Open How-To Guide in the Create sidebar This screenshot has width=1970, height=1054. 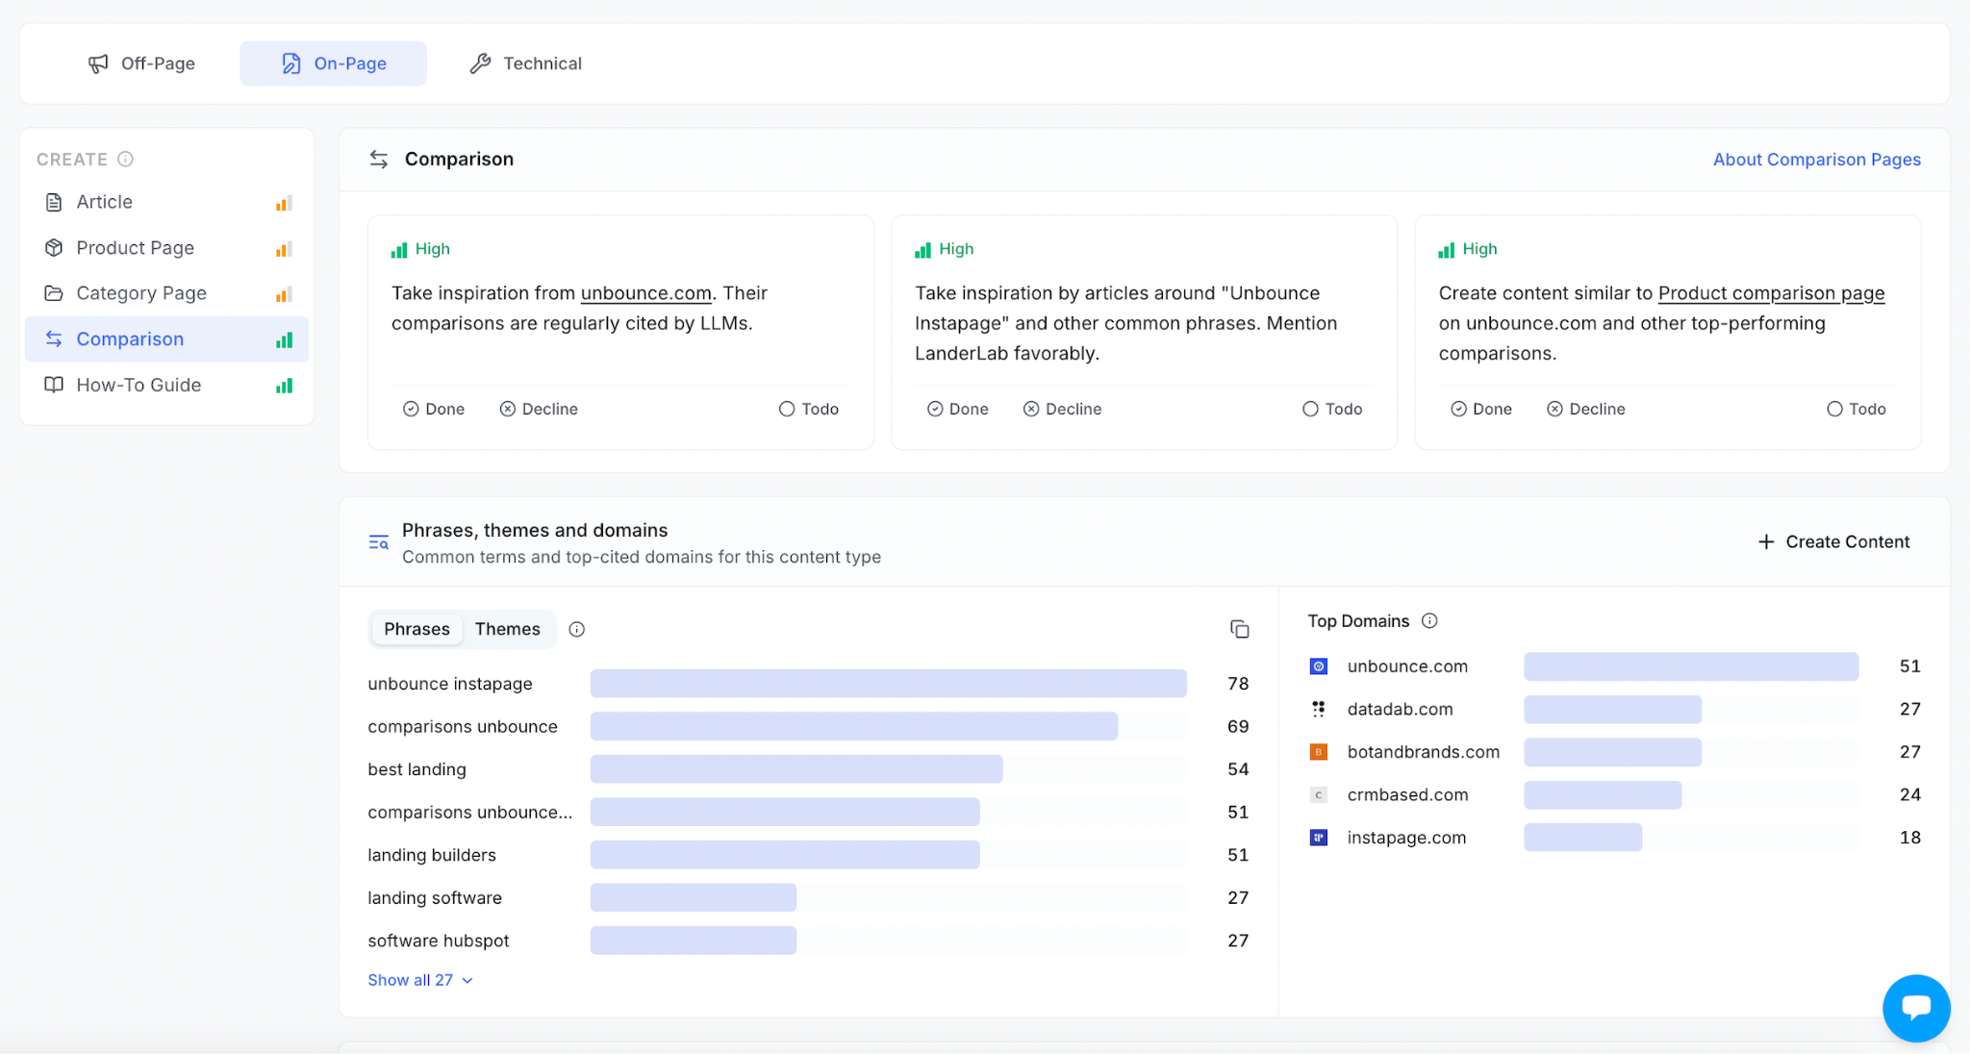click(x=166, y=385)
